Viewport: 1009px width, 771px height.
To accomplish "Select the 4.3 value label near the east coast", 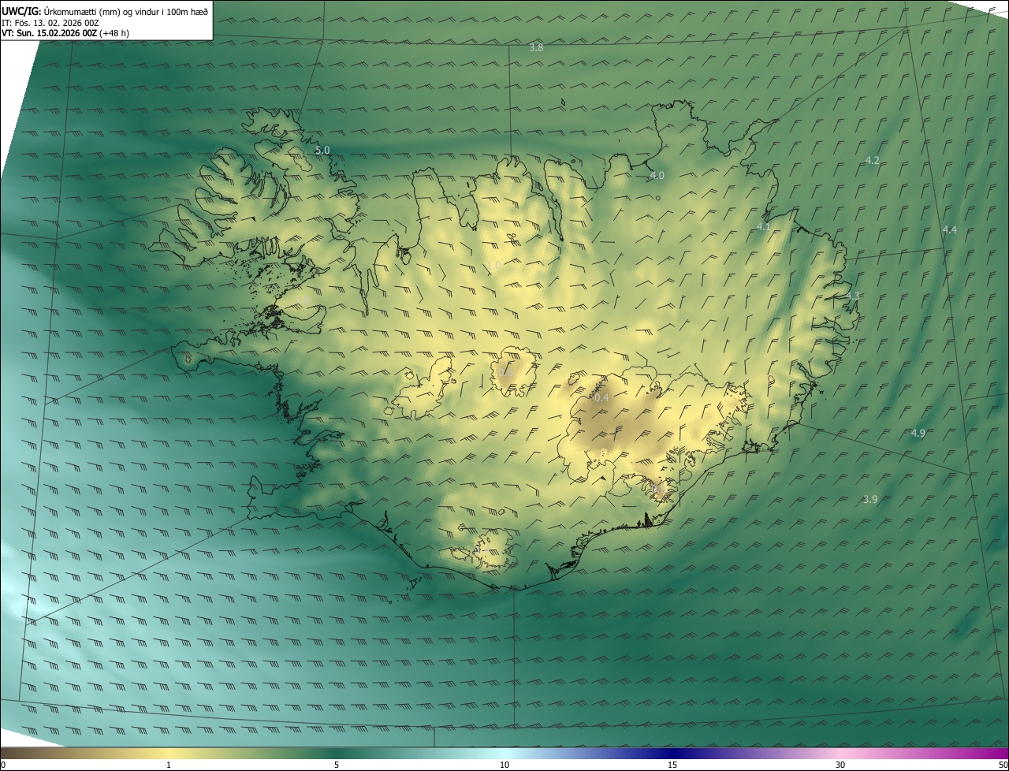I will pyautogui.click(x=853, y=296).
